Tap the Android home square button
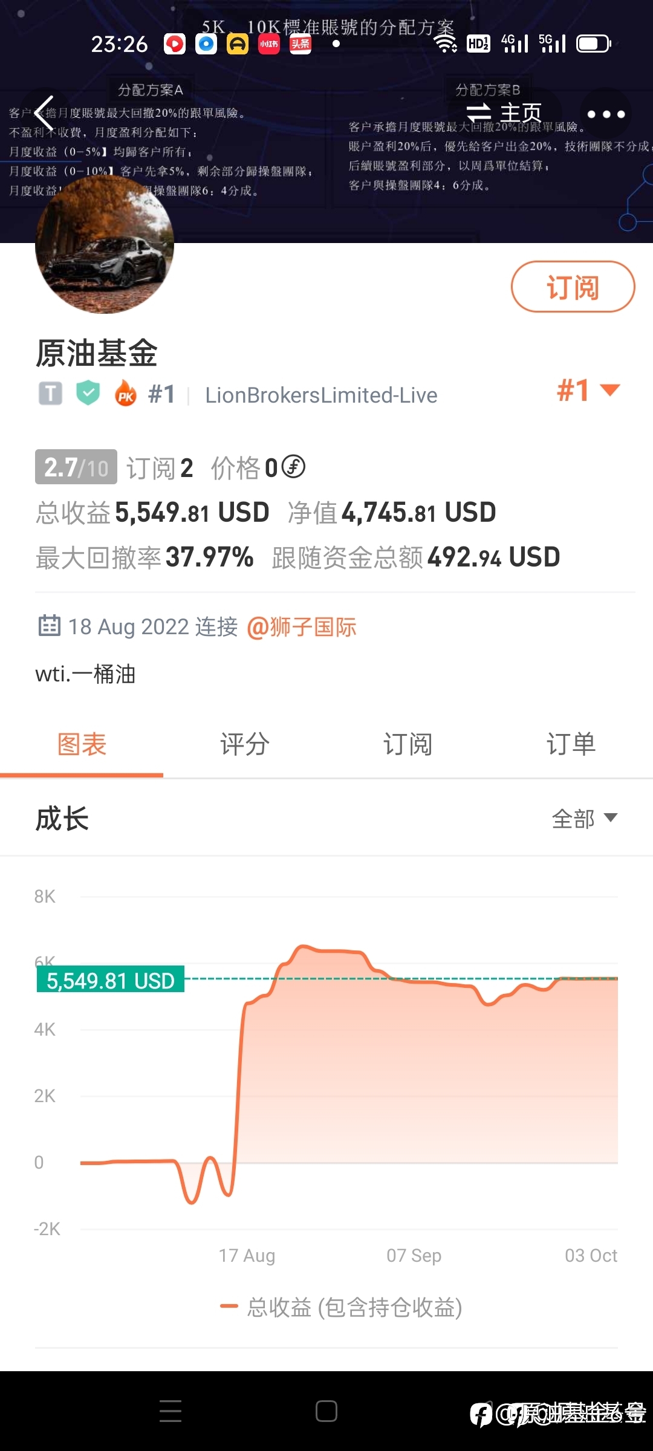The height and width of the screenshot is (1451, 653). point(326,1410)
